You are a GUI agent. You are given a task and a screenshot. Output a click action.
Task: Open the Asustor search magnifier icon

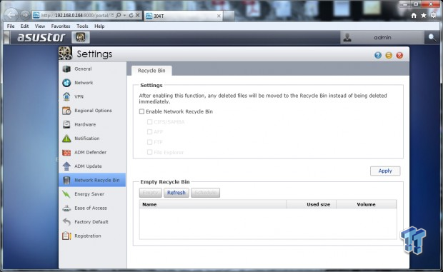click(x=432, y=37)
